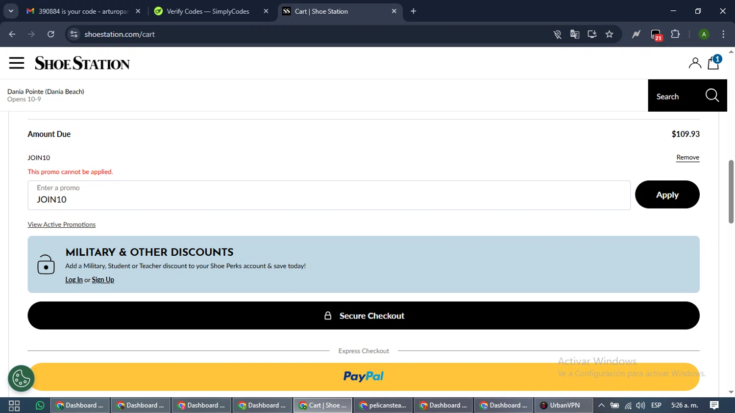Open the cookie preferences icon

click(x=21, y=379)
